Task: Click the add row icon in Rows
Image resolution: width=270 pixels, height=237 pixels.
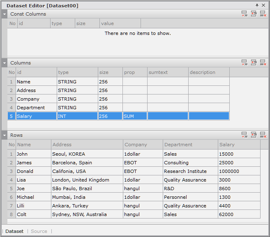Action: tap(245, 135)
